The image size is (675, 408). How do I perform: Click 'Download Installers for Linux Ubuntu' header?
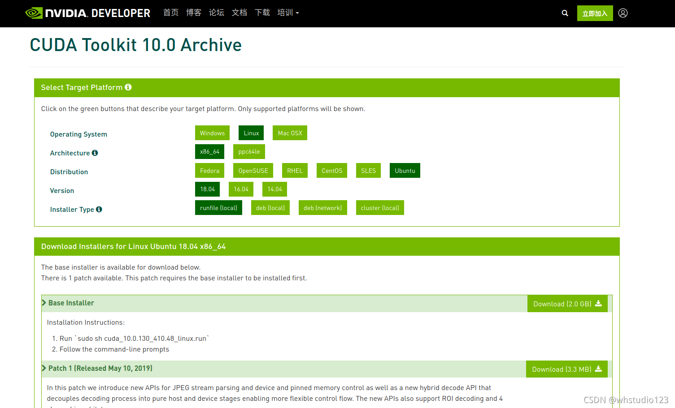[133, 247]
